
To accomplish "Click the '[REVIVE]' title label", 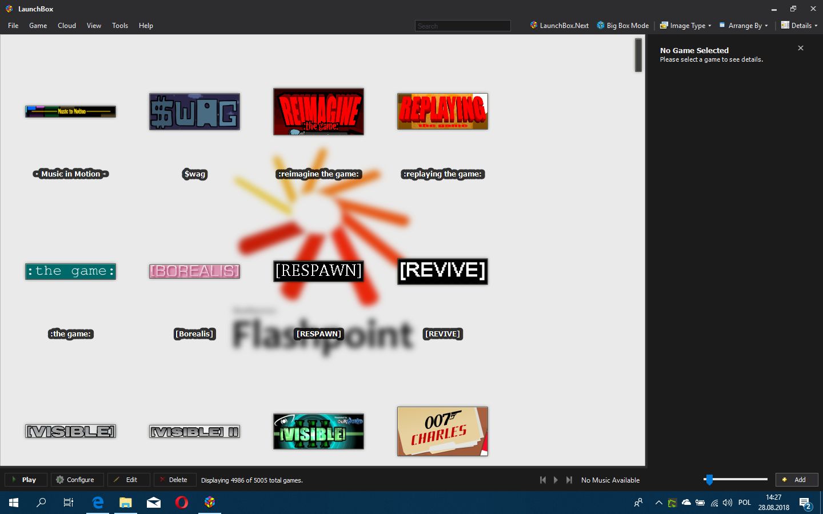I will (442, 334).
